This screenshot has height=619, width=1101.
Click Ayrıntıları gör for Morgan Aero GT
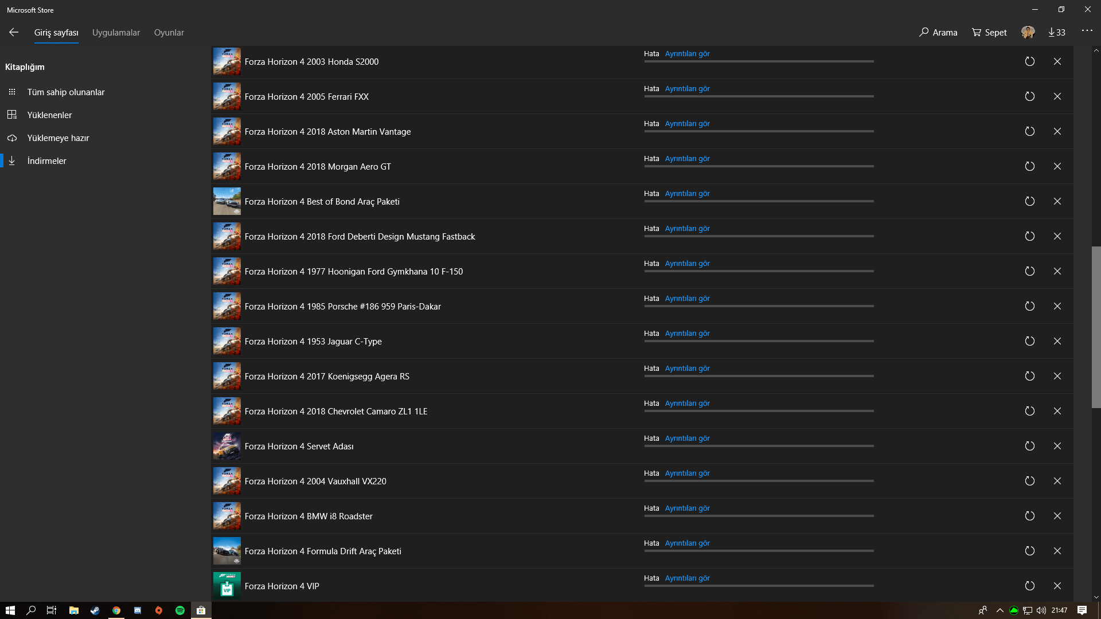[x=687, y=159]
